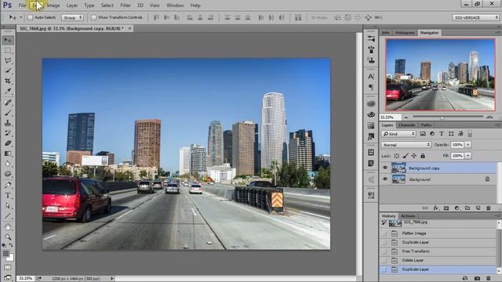Enable Show Transform Controls checkbox
The height and width of the screenshot is (282, 502).
[94, 17]
